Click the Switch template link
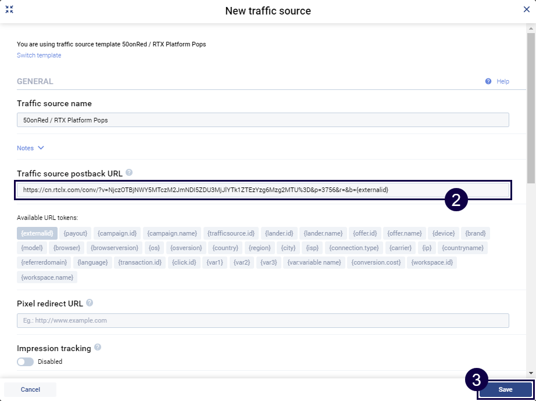Image resolution: width=536 pixels, height=401 pixels. [x=39, y=56]
